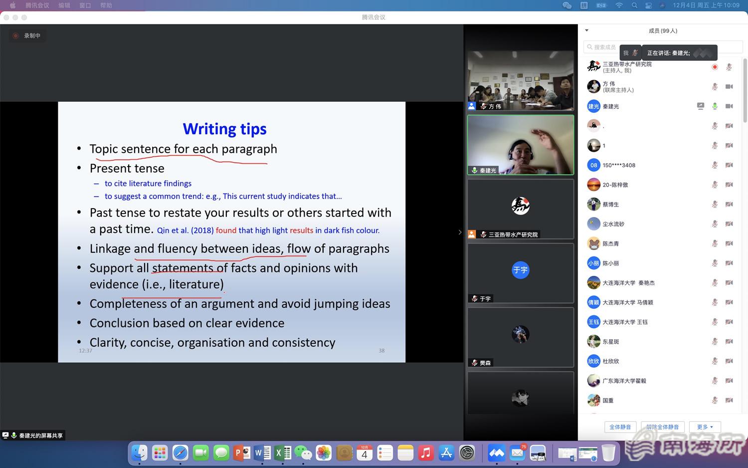Open WeChat from the dock
Image resolution: width=748 pixels, height=468 pixels.
click(303, 453)
